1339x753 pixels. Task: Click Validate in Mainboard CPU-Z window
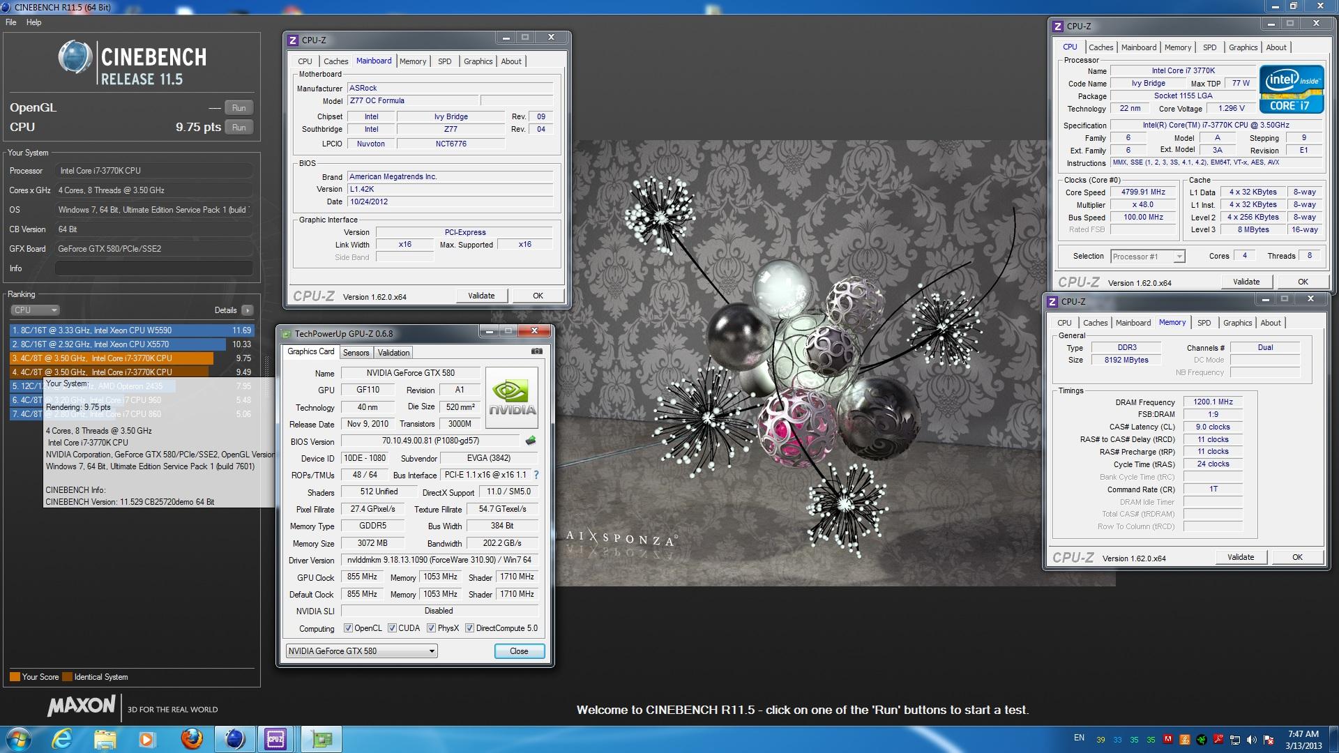tap(481, 296)
